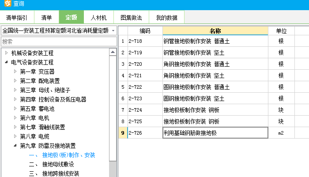Select 电气设备安装工程 in the tree
309x177 pixels.
pos(32,62)
